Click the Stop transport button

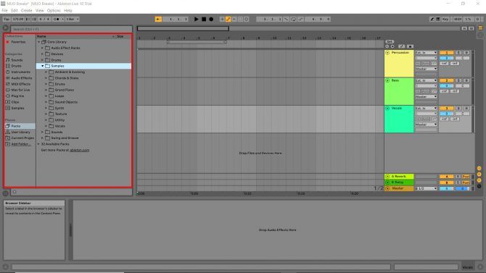(x=204, y=20)
